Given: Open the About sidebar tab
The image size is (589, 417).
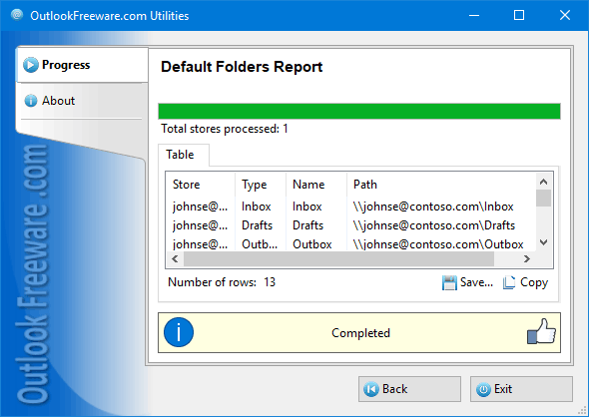Looking at the screenshot, I should [82, 101].
